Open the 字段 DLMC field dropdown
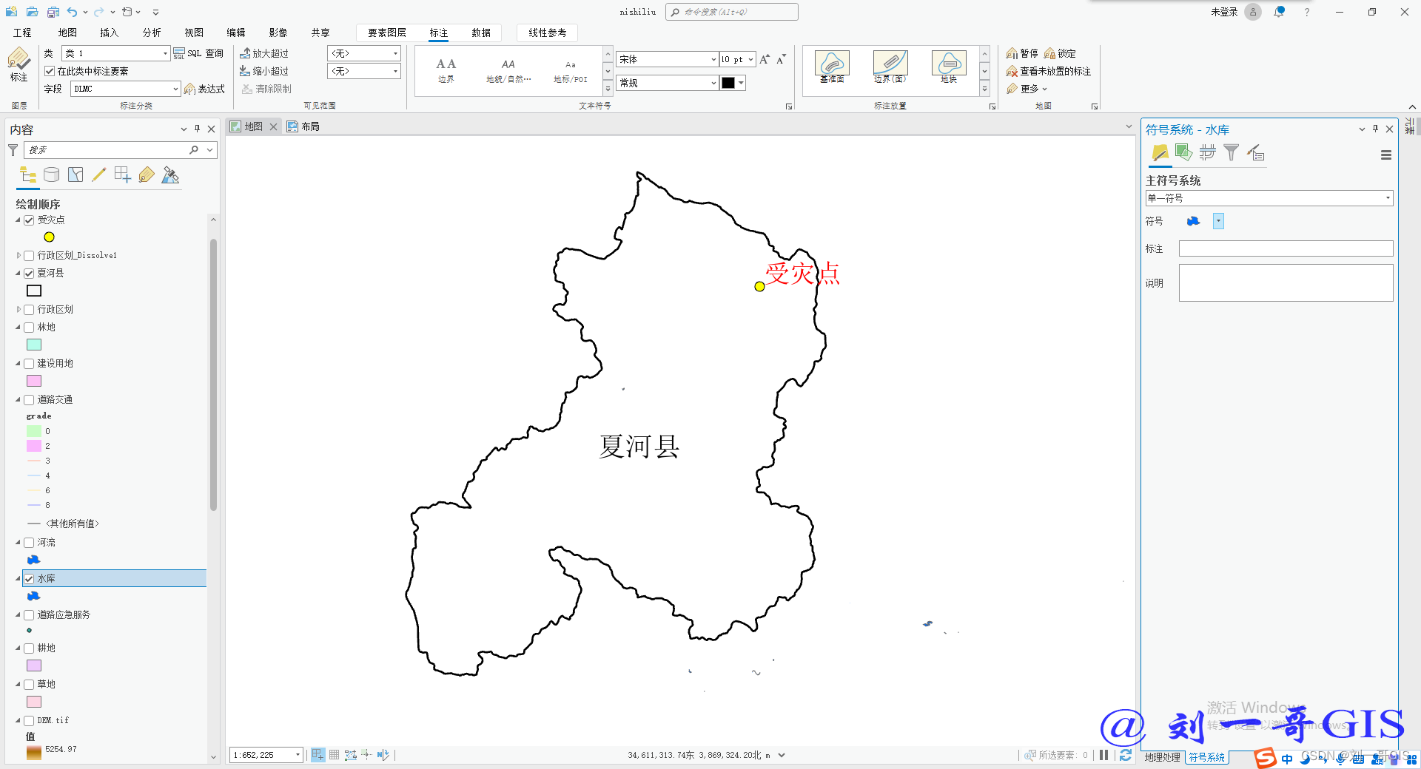The height and width of the screenshot is (769, 1421). point(175,89)
